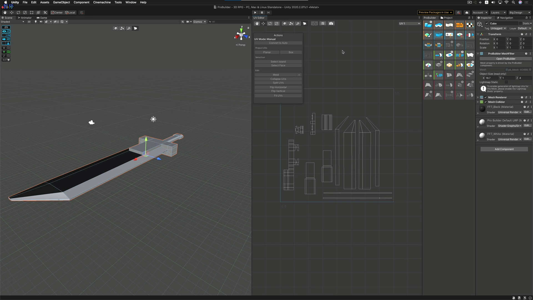Screen dimensions: 533x300
Task: Open the Shaded draw mode dropdown
Action: pos(12,22)
